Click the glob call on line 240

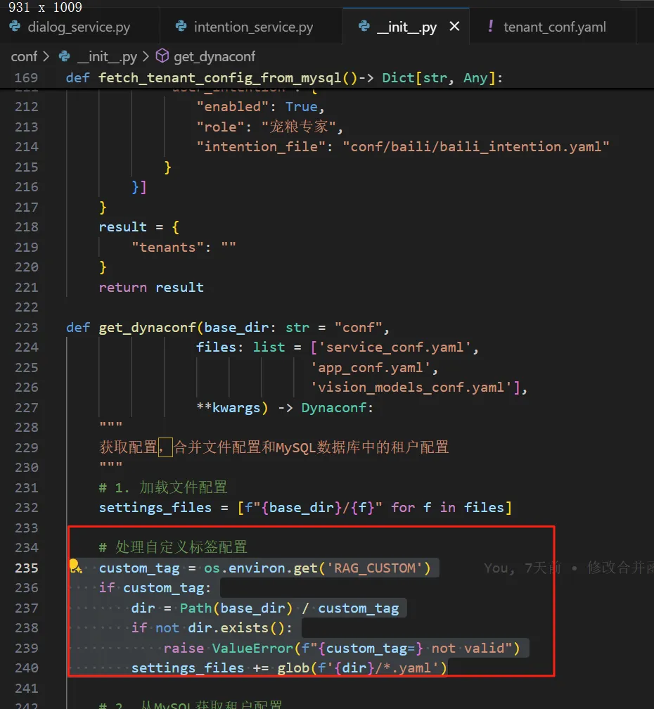[x=362, y=668]
